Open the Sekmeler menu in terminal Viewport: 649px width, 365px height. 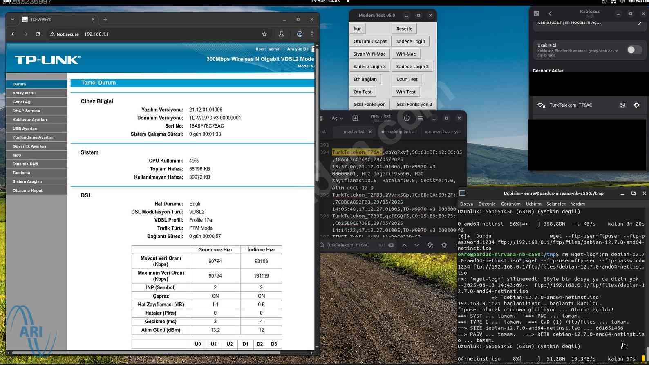tap(556, 204)
